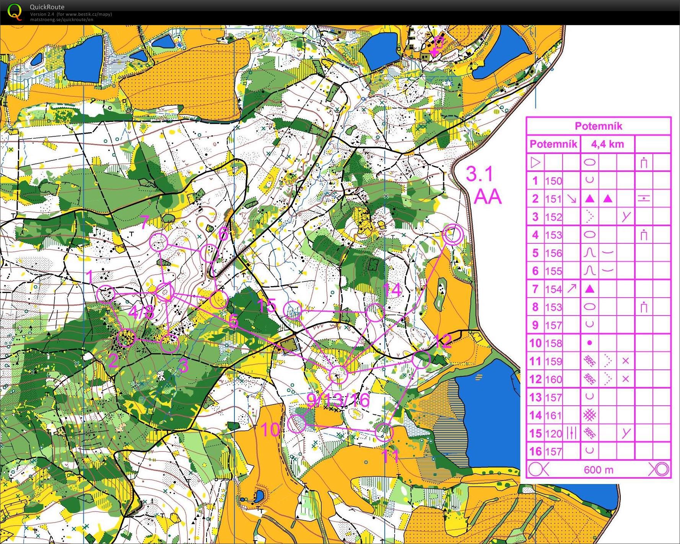Click the QuickRoute title text
This screenshot has height=544, width=680.
tap(47, 7)
